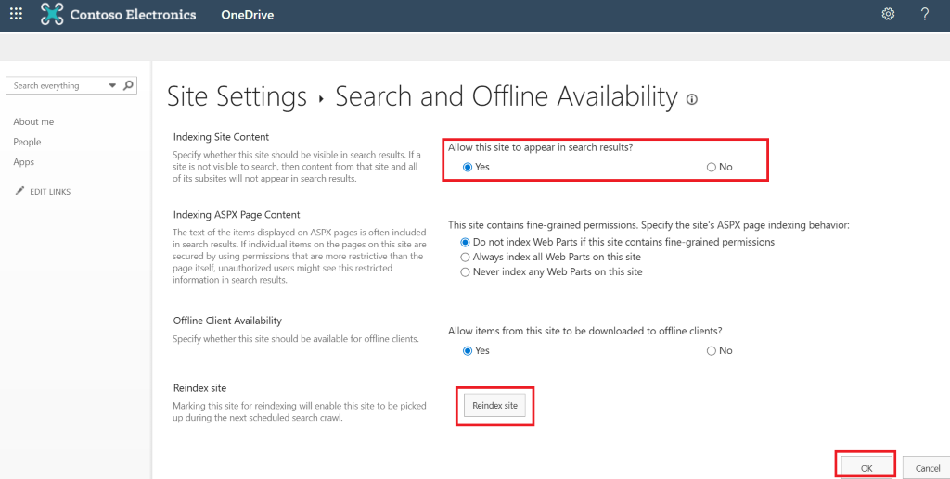Select No for appear in search results
The height and width of the screenshot is (479, 950).
point(712,168)
